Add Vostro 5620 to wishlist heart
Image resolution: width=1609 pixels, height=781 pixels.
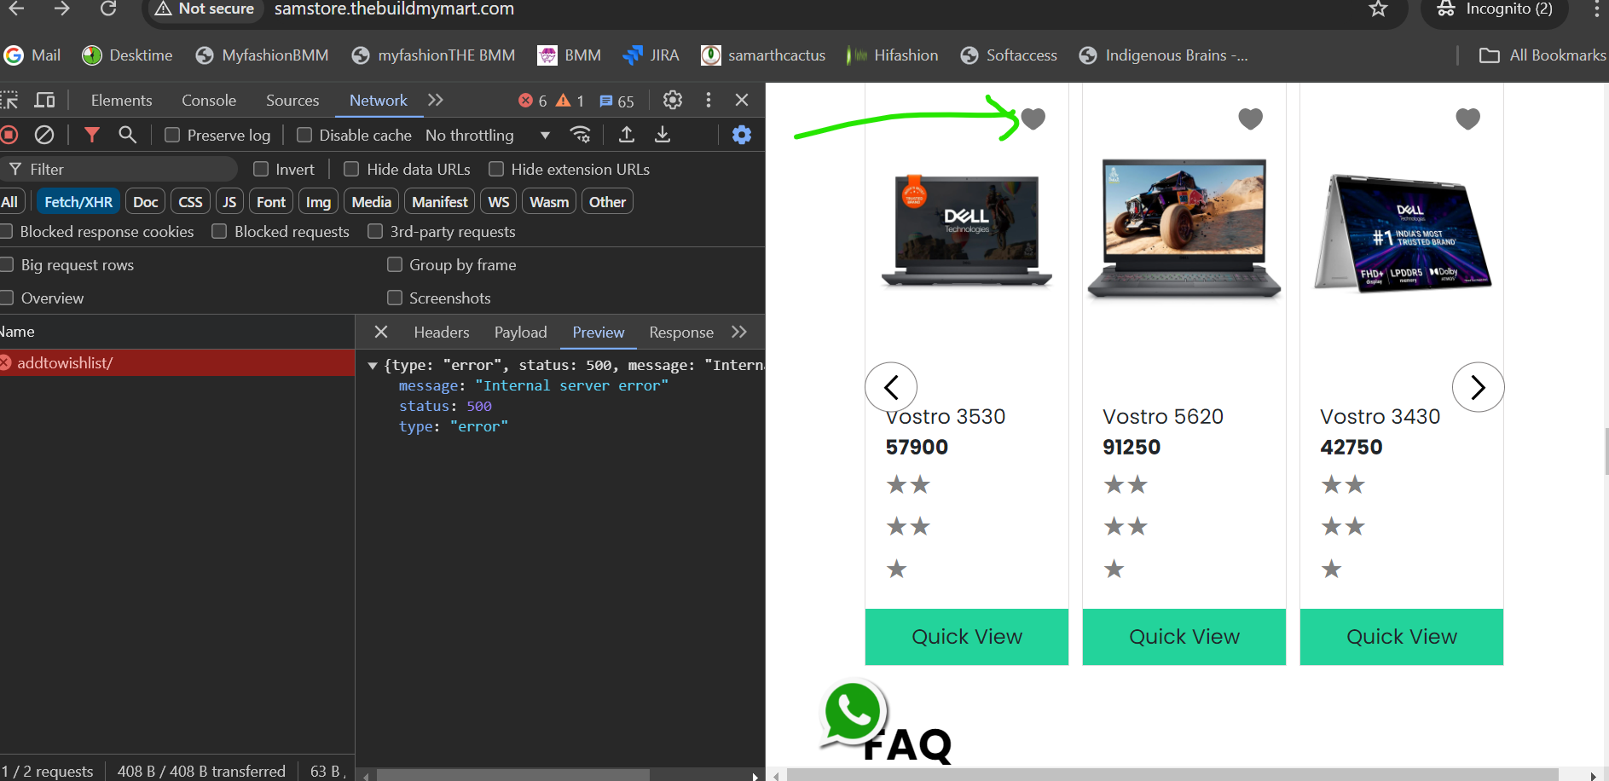click(x=1251, y=119)
